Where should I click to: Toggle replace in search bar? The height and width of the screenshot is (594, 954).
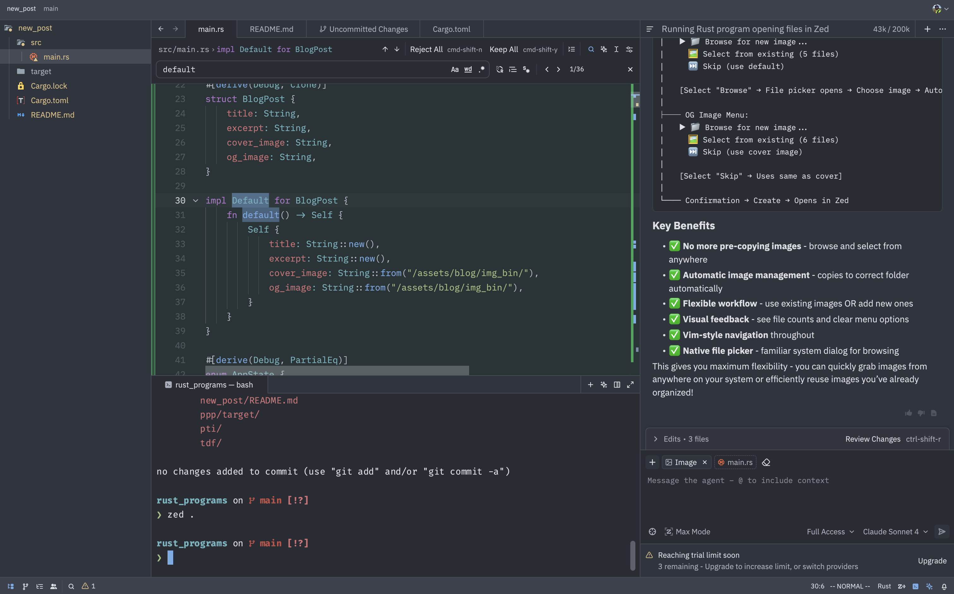pos(500,70)
